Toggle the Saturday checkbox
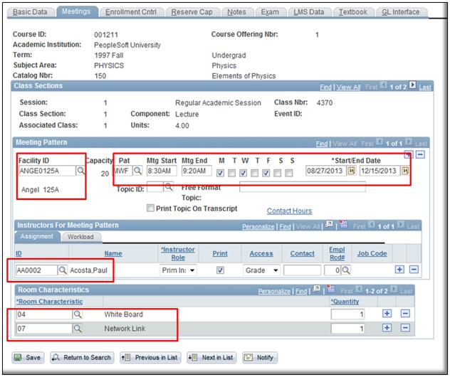The image size is (450, 377). (x=278, y=173)
